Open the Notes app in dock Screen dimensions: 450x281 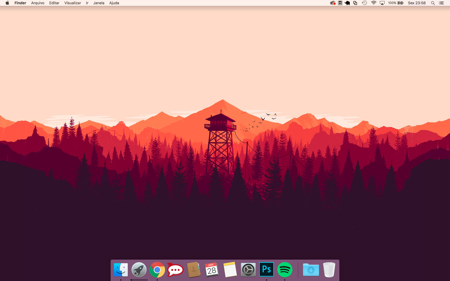click(230, 270)
